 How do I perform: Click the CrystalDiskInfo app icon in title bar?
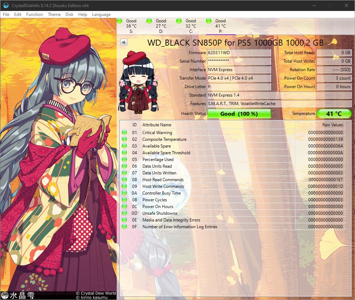[6, 5]
